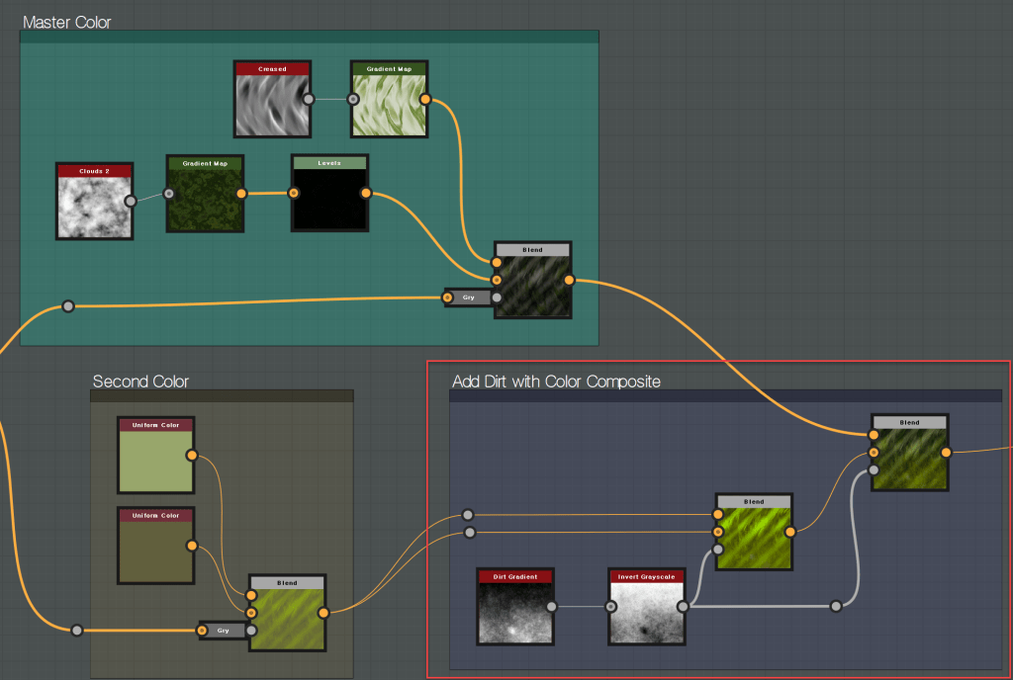This screenshot has height=680, width=1013.
Task: Click the Clouds 2 output connector
Action: [131, 201]
